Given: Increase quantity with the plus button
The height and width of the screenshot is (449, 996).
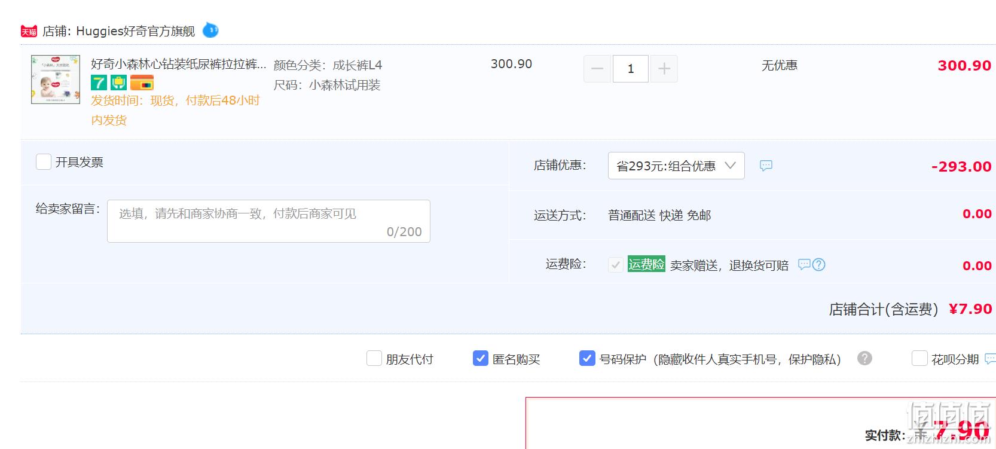Looking at the screenshot, I should [664, 69].
